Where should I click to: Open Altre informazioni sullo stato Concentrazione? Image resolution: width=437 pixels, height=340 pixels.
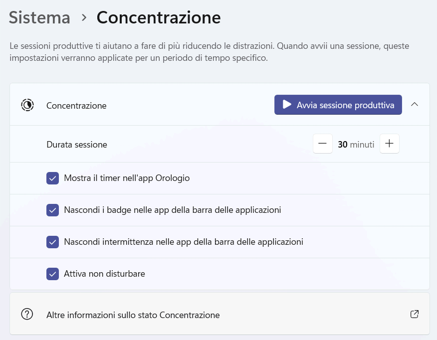[133, 315]
